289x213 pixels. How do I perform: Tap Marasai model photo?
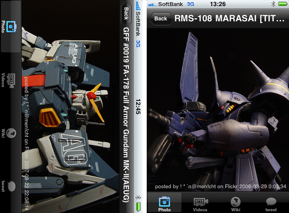218,110
